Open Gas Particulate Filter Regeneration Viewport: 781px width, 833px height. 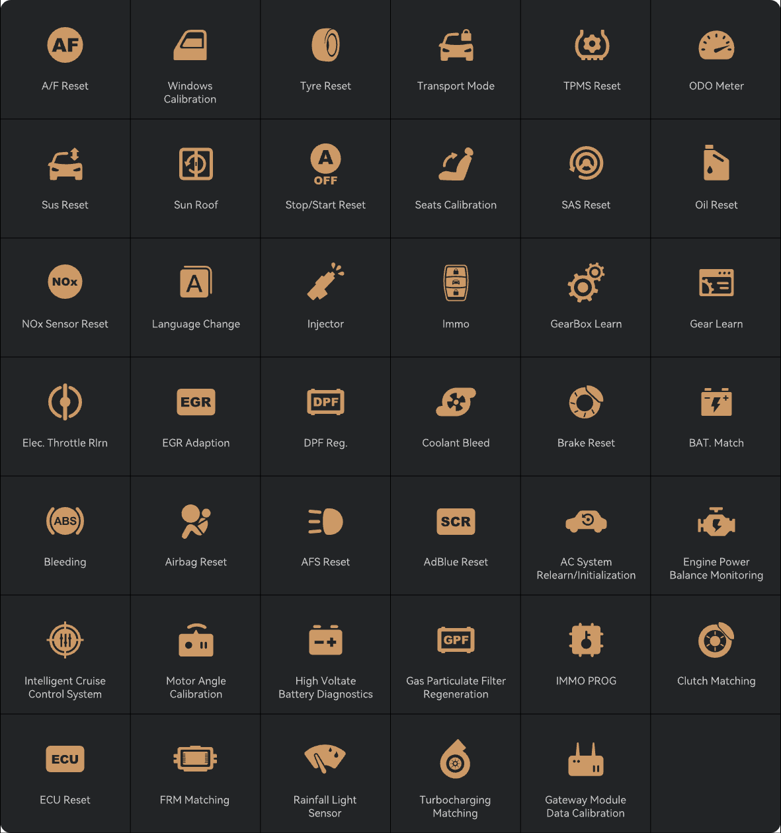click(456, 658)
